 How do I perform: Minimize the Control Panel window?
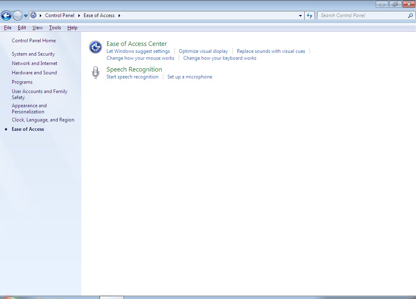point(382,4)
